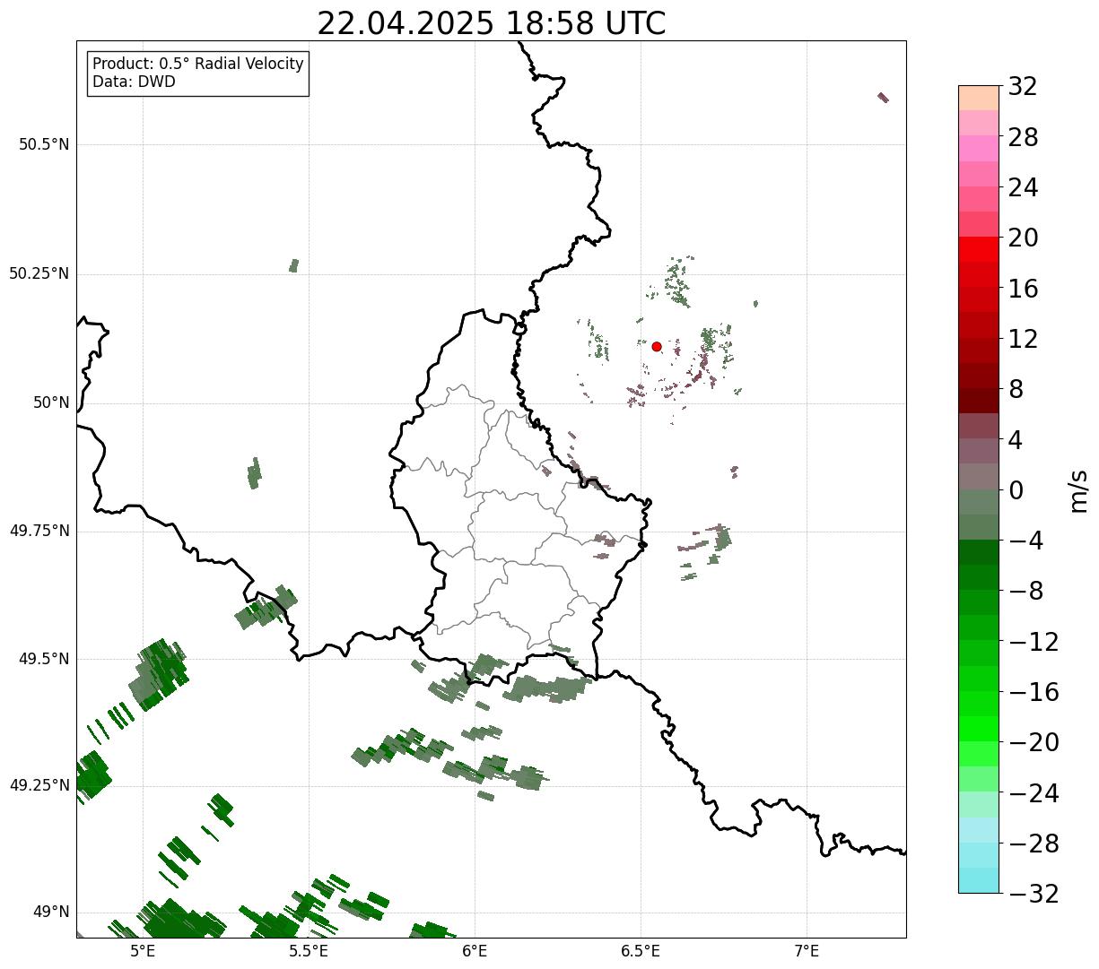
Task: Click the colorbar value −32
Action: [1034, 894]
